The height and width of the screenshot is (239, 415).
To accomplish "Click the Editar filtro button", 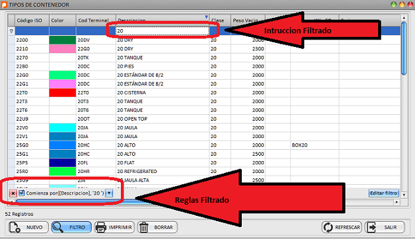I will (383, 193).
